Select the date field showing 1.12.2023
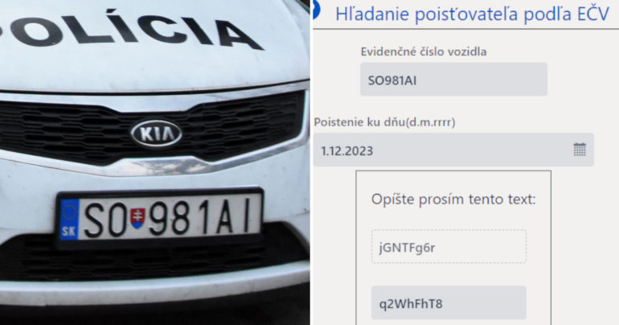The image size is (619, 325). click(453, 150)
